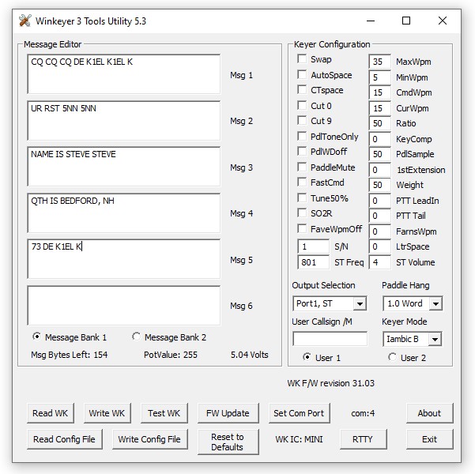Enable Cut 0 checkbox
The width and height of the screenshot is (475, 474).
(x=302, y=105)
